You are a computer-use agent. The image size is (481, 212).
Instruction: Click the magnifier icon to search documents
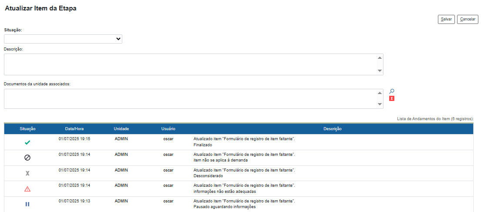392,91
